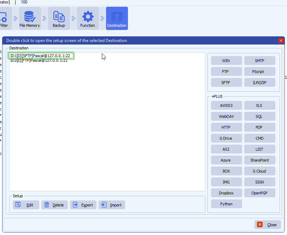The image size is (287, 235).
Task: Select the Destination step in workflow bar
Action: click(117, 18)
